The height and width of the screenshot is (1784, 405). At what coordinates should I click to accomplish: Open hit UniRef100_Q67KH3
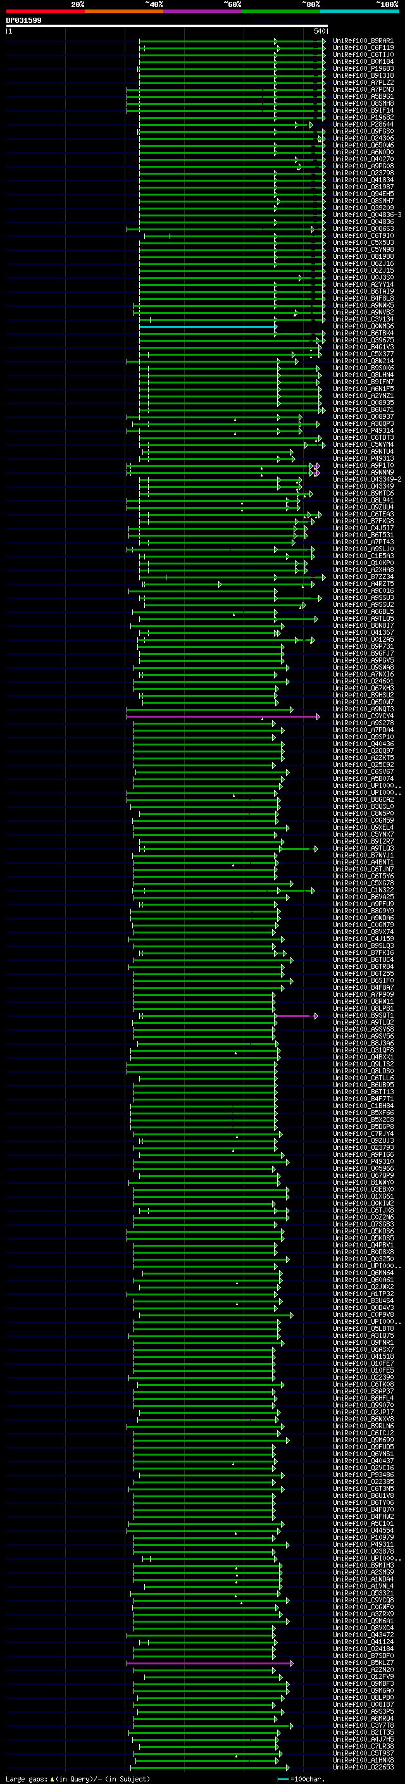click(x=363, y=689)
